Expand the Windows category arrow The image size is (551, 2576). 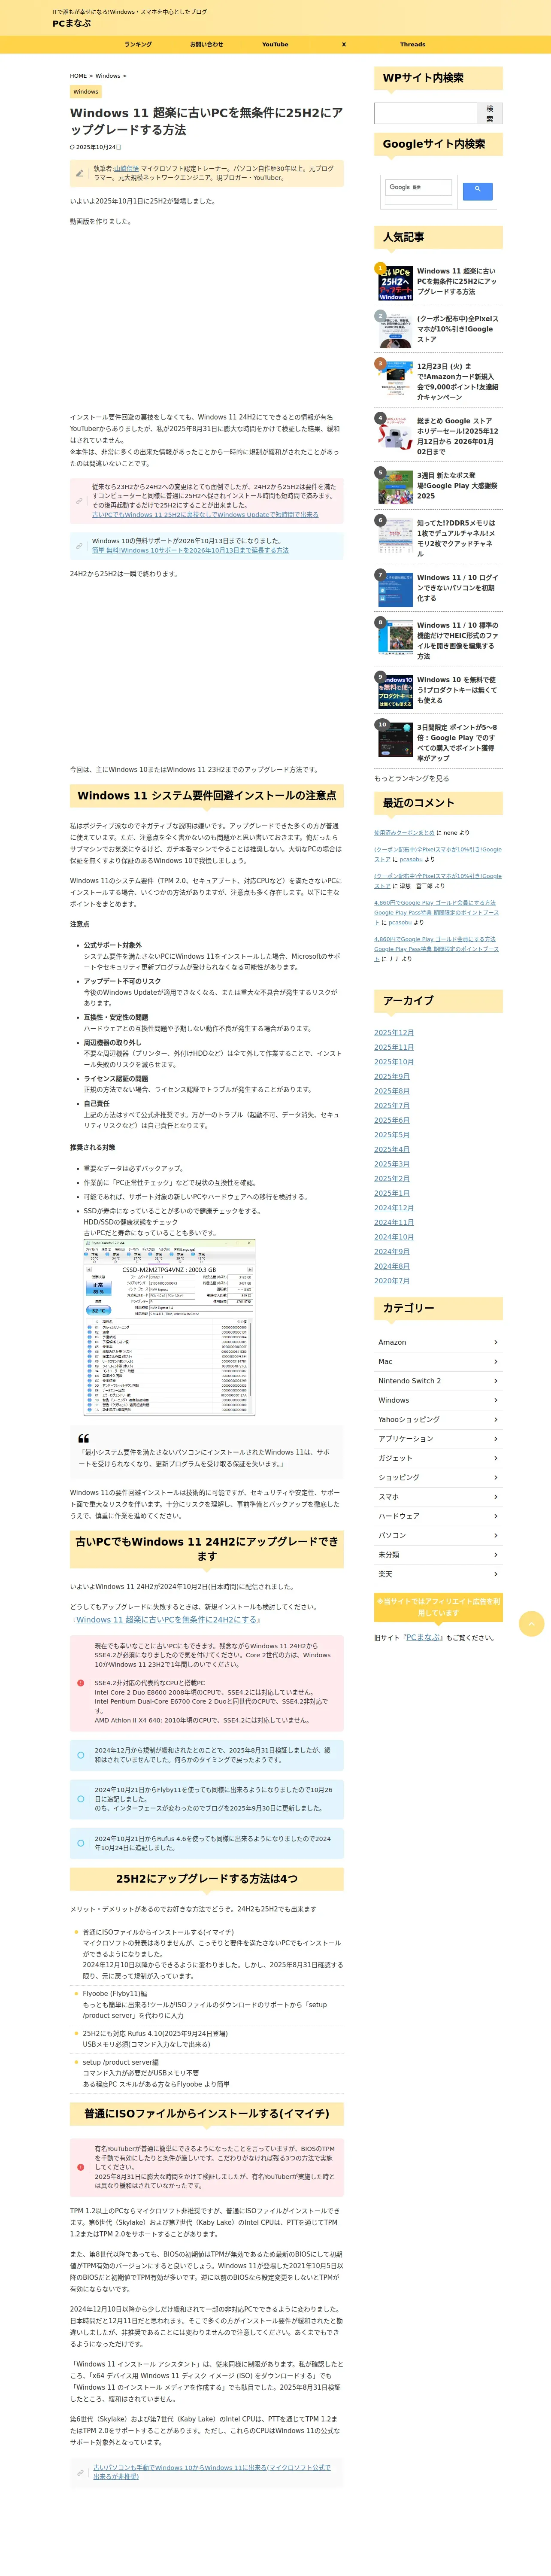tap(496, 1400)
